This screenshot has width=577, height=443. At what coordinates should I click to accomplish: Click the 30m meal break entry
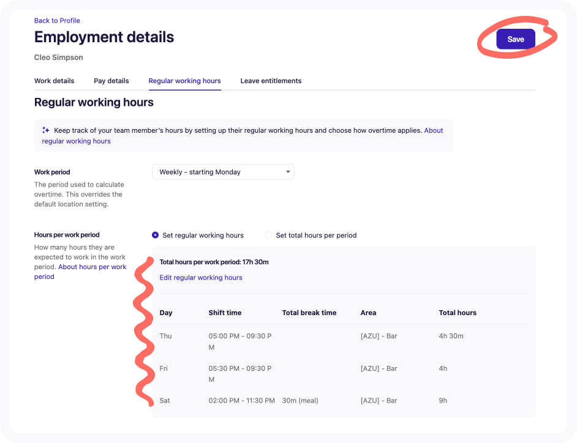click(x=300, y=400)
